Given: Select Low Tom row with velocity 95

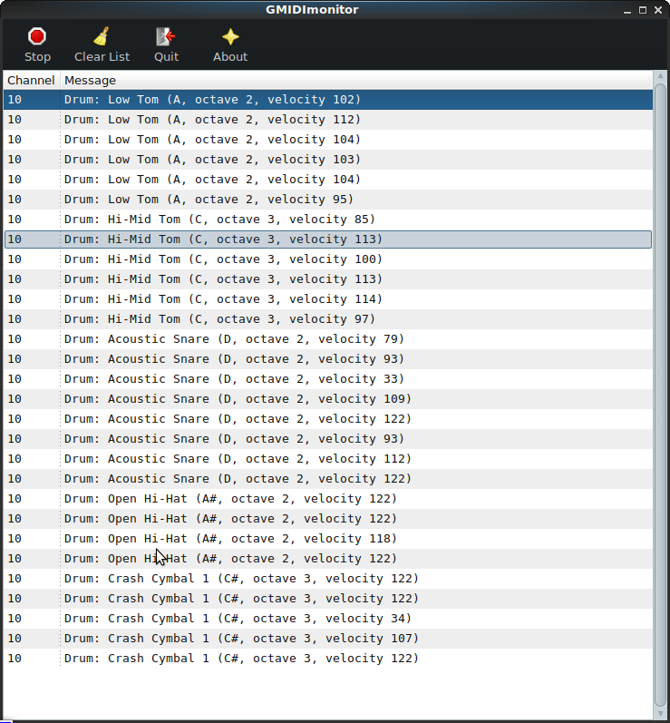Looking at the screenshot, I should 328,200.
